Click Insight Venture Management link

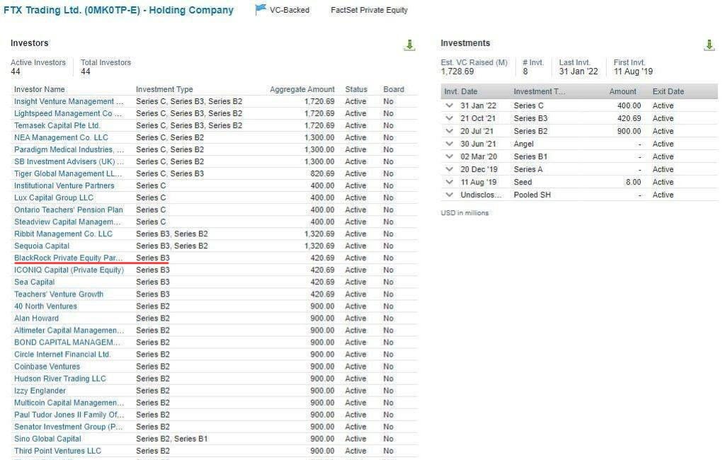click(x=68, y=101)
